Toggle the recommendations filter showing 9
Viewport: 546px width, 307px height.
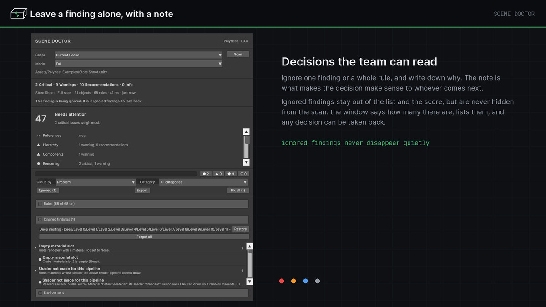point(231,174)
